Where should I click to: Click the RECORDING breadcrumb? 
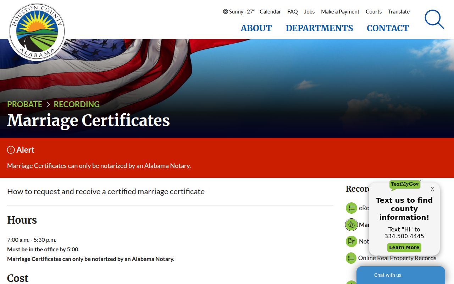click(x=77, y=104)
